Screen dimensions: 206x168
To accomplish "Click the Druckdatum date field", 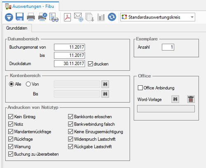I will coord(70,64).
